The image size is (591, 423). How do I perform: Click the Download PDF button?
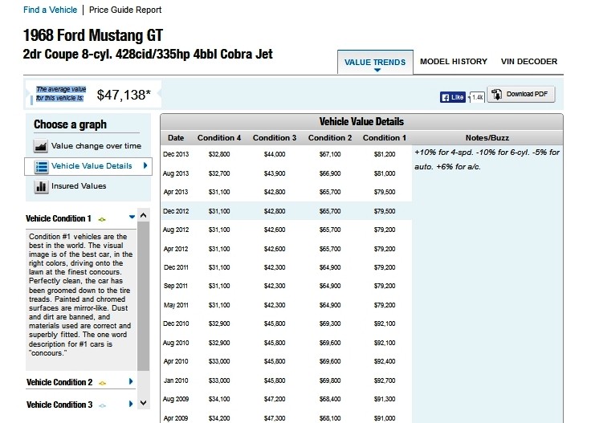click(521, 94)
